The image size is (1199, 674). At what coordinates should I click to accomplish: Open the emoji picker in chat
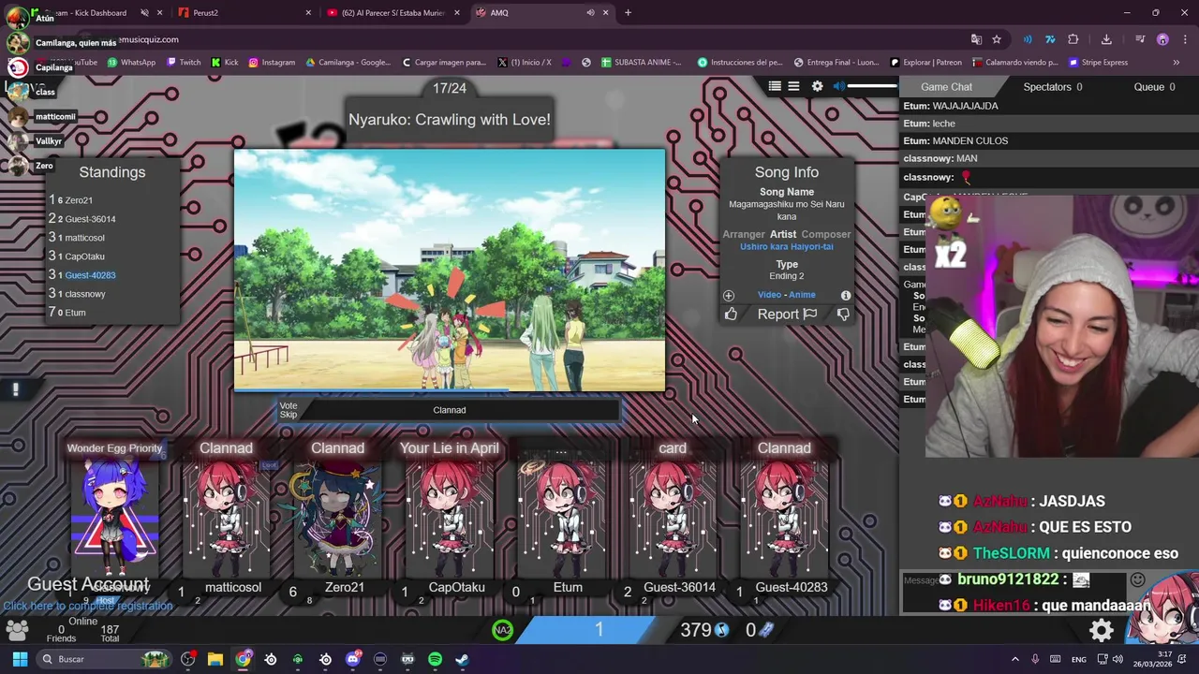pyautogui.click(x=1137, y=580)
